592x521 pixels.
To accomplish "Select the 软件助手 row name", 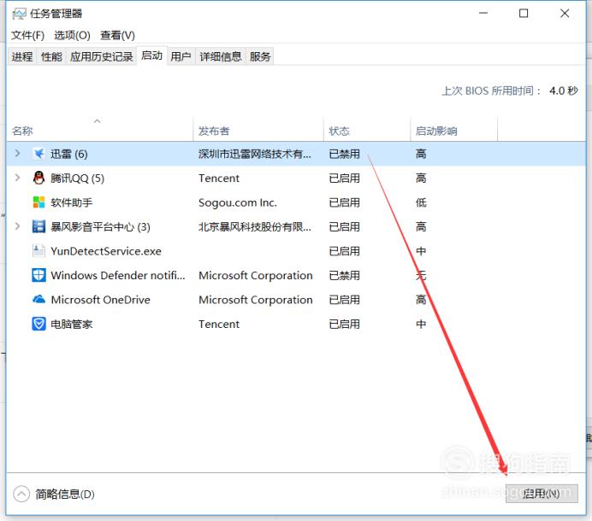I will click(71, 202).
